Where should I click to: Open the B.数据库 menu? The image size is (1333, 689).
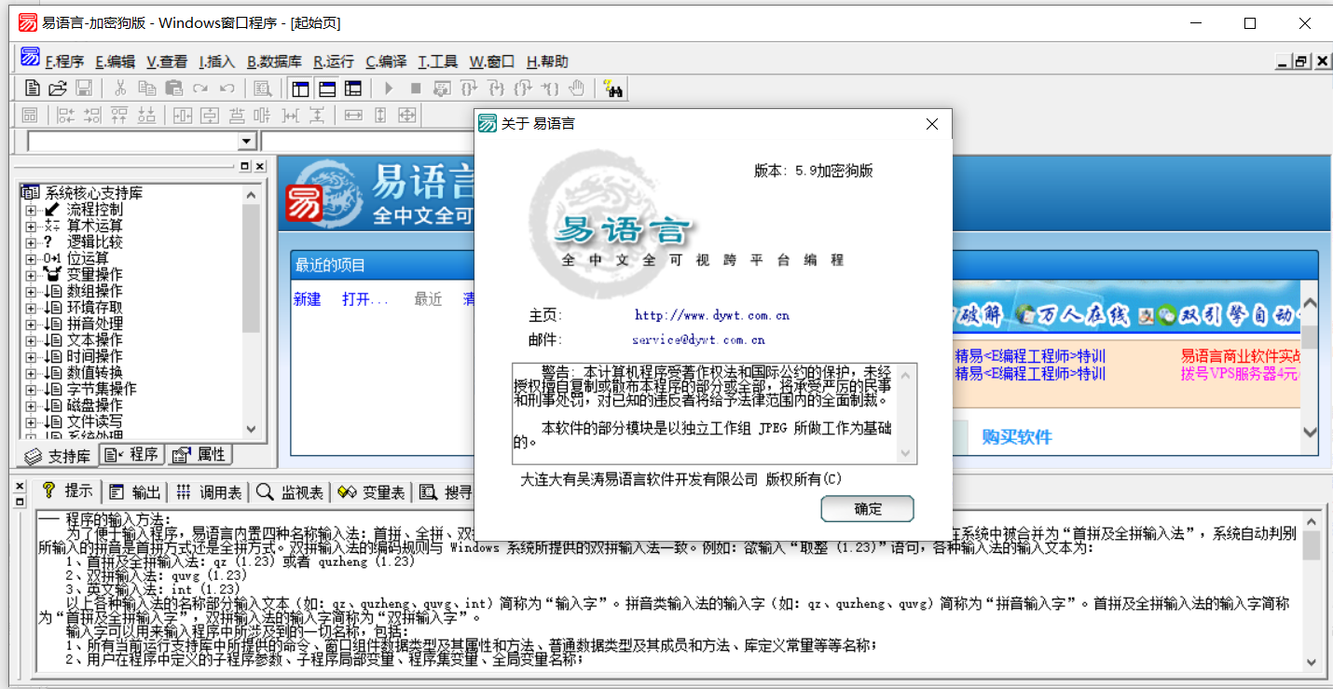(274, 62)
